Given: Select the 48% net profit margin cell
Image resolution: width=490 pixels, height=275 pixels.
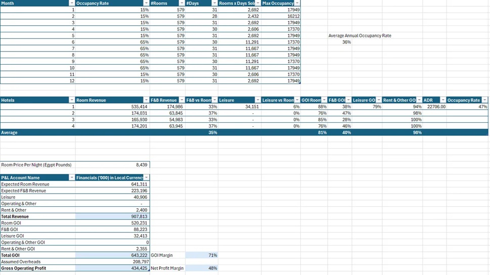Looking at the screenshot, I should click(202, 268).
